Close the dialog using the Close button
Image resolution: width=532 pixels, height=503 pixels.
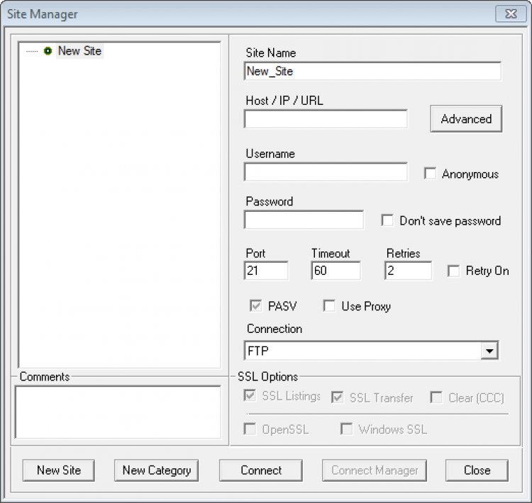point(477,470)
